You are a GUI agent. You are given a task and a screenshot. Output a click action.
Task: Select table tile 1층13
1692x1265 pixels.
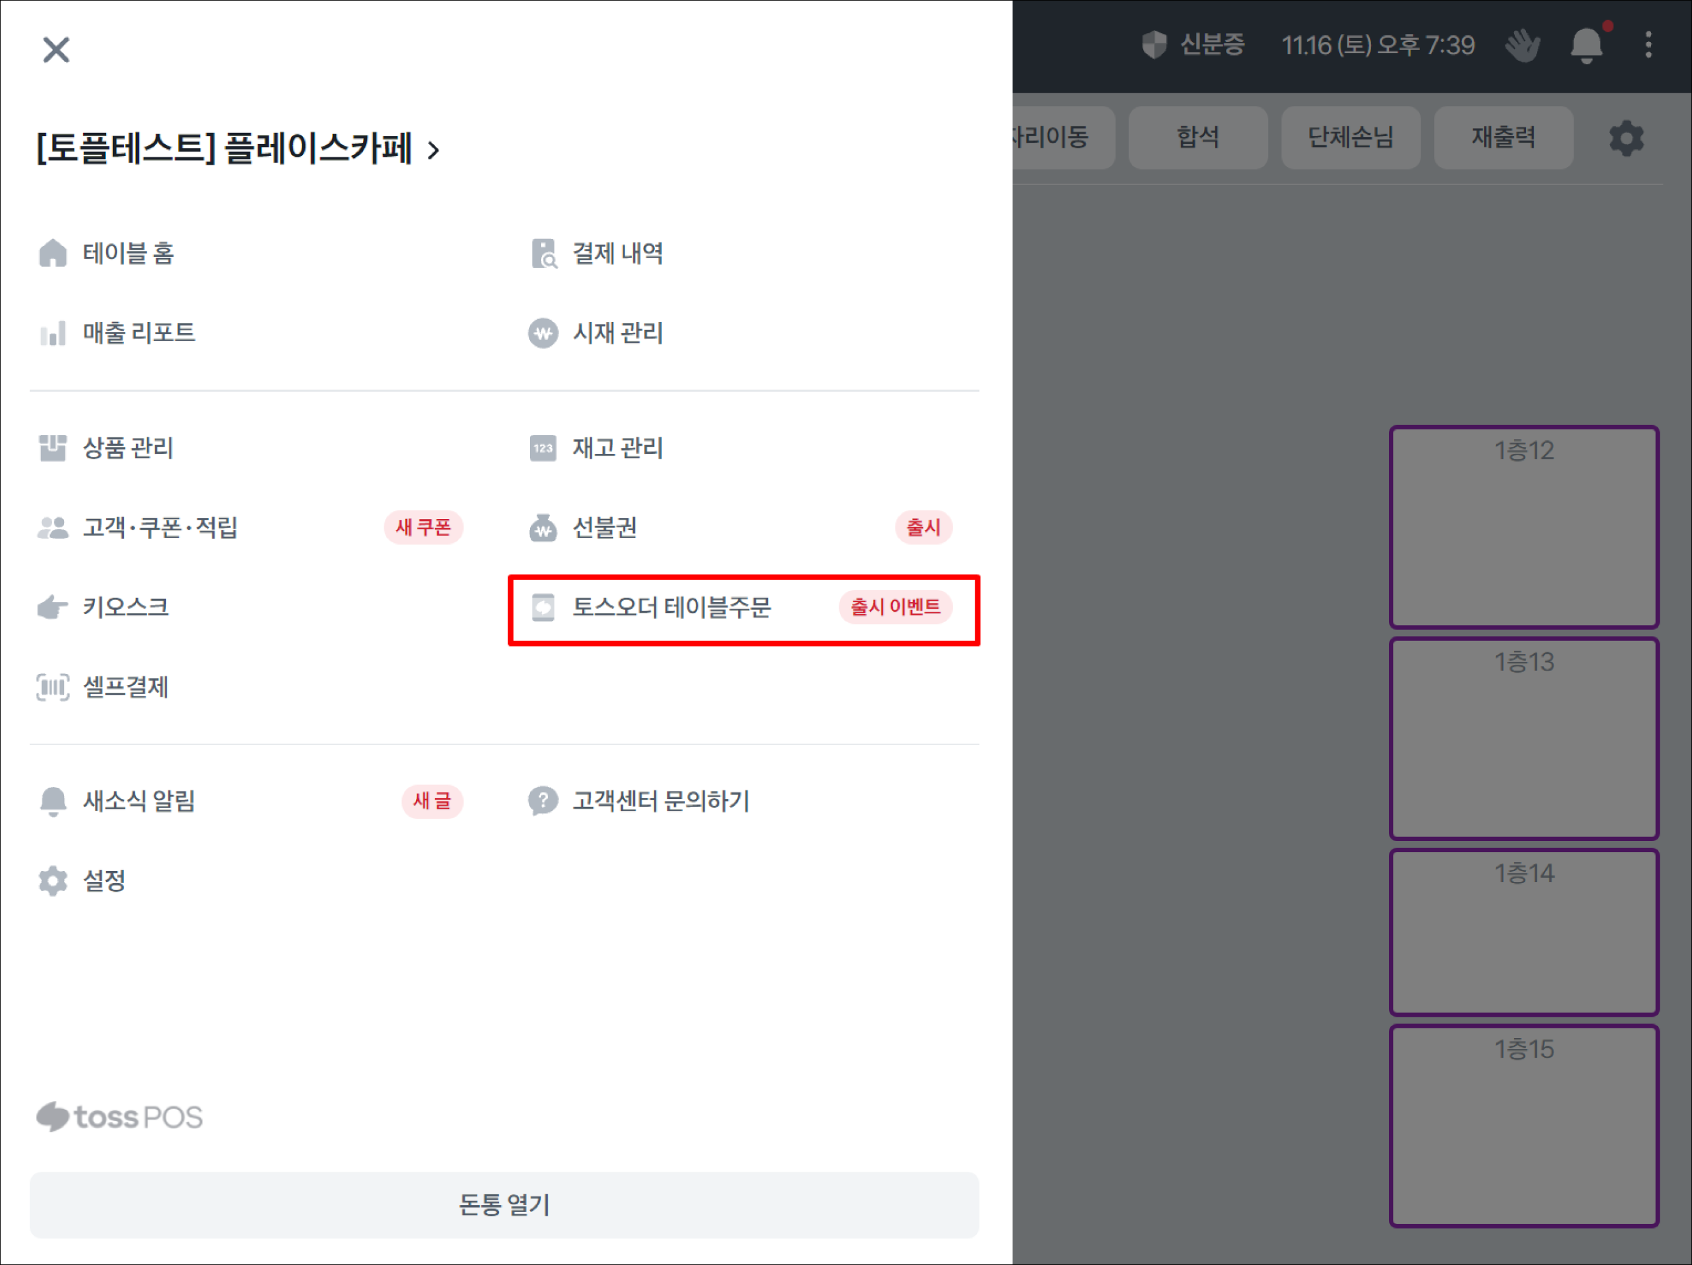[1524, 739]
